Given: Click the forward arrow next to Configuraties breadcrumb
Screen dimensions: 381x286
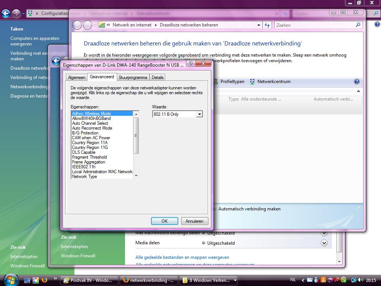Looking at the screenshot, I should pyautogui.click(x=16, y=14).
